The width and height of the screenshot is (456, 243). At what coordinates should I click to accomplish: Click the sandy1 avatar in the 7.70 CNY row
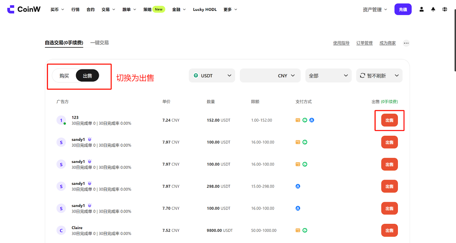(61, 208)
